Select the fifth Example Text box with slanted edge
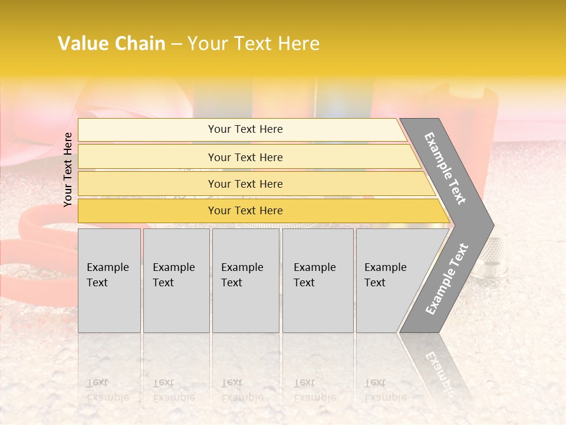The width and height of the screenshot is (566, 425). (x=389, y=280)
